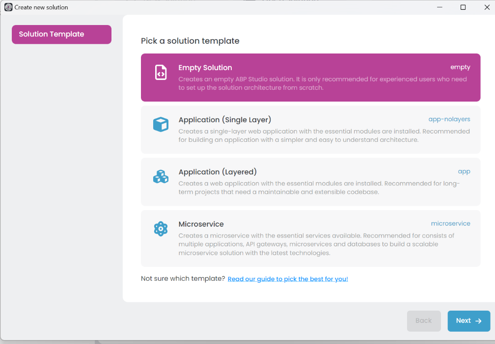Click the Empty Solution code file icon
Image resolution: width=495 pixels, height=344 pixels.
point(161,73)
